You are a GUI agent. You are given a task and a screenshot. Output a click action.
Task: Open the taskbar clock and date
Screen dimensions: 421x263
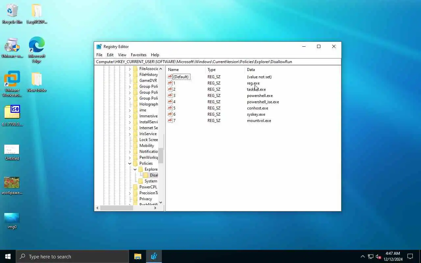[x=393, y=256]
